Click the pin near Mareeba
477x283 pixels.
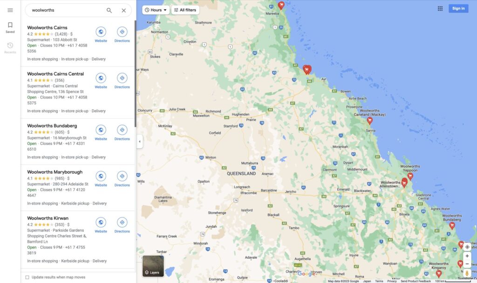281,5
